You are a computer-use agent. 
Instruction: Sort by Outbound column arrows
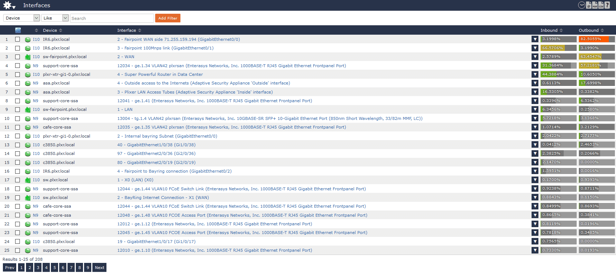(602, 30)
